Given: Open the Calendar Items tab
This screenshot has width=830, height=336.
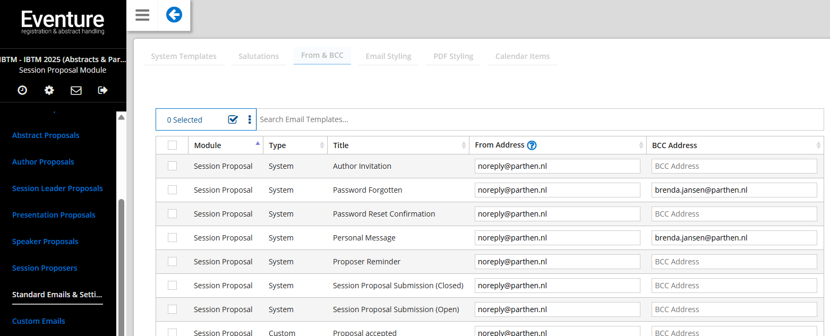Looking at the screenshot, I should [523, 56].
